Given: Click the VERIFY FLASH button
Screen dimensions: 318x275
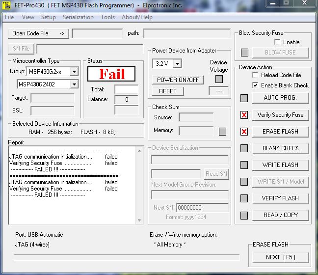Looking at the screenshot, I should (x=281, y=198).
